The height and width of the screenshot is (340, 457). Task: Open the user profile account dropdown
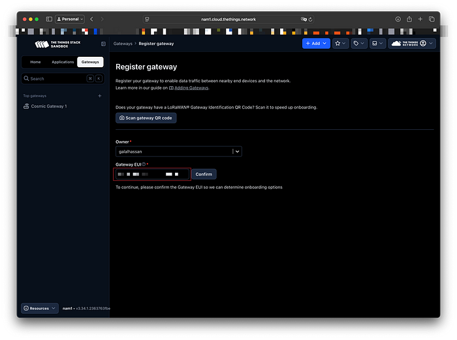click(x=412, y=44)
